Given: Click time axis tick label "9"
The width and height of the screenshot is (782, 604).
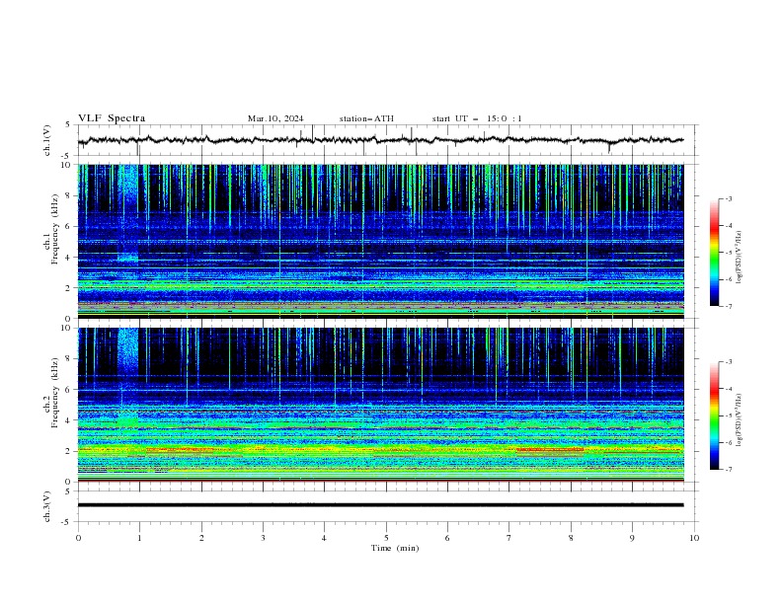Looking at the screenshot, I should (632, 538).
